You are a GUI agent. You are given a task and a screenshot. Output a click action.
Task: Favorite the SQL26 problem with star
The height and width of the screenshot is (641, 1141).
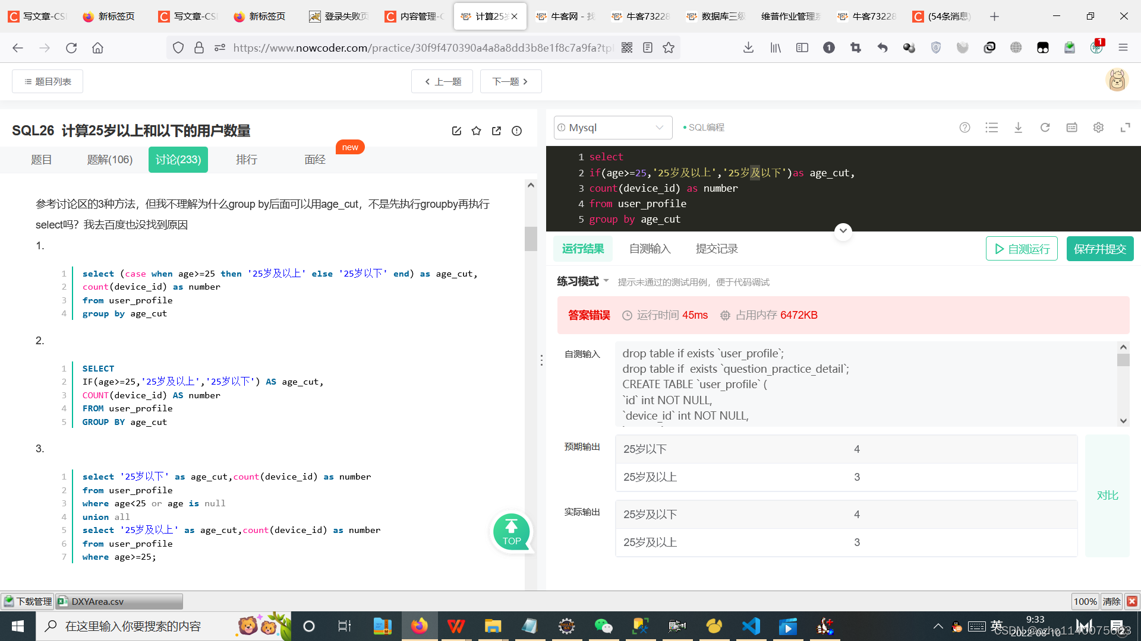(x=476, y=131)
